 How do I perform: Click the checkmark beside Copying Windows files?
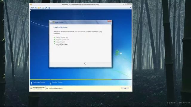(x=54, y=37)
